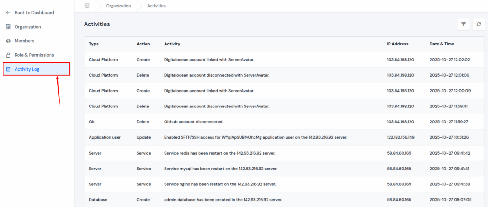Click 'Service nginx has been restart' activity

tap(220, 184)
